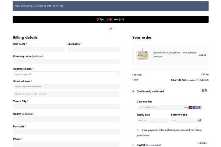The height and width of the screenshot is (147, 221).
Task: Click the Mastercard icon in card number field
Action: point(190,107)
